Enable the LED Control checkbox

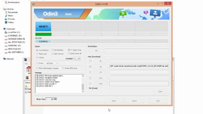[x=52, y=54]
